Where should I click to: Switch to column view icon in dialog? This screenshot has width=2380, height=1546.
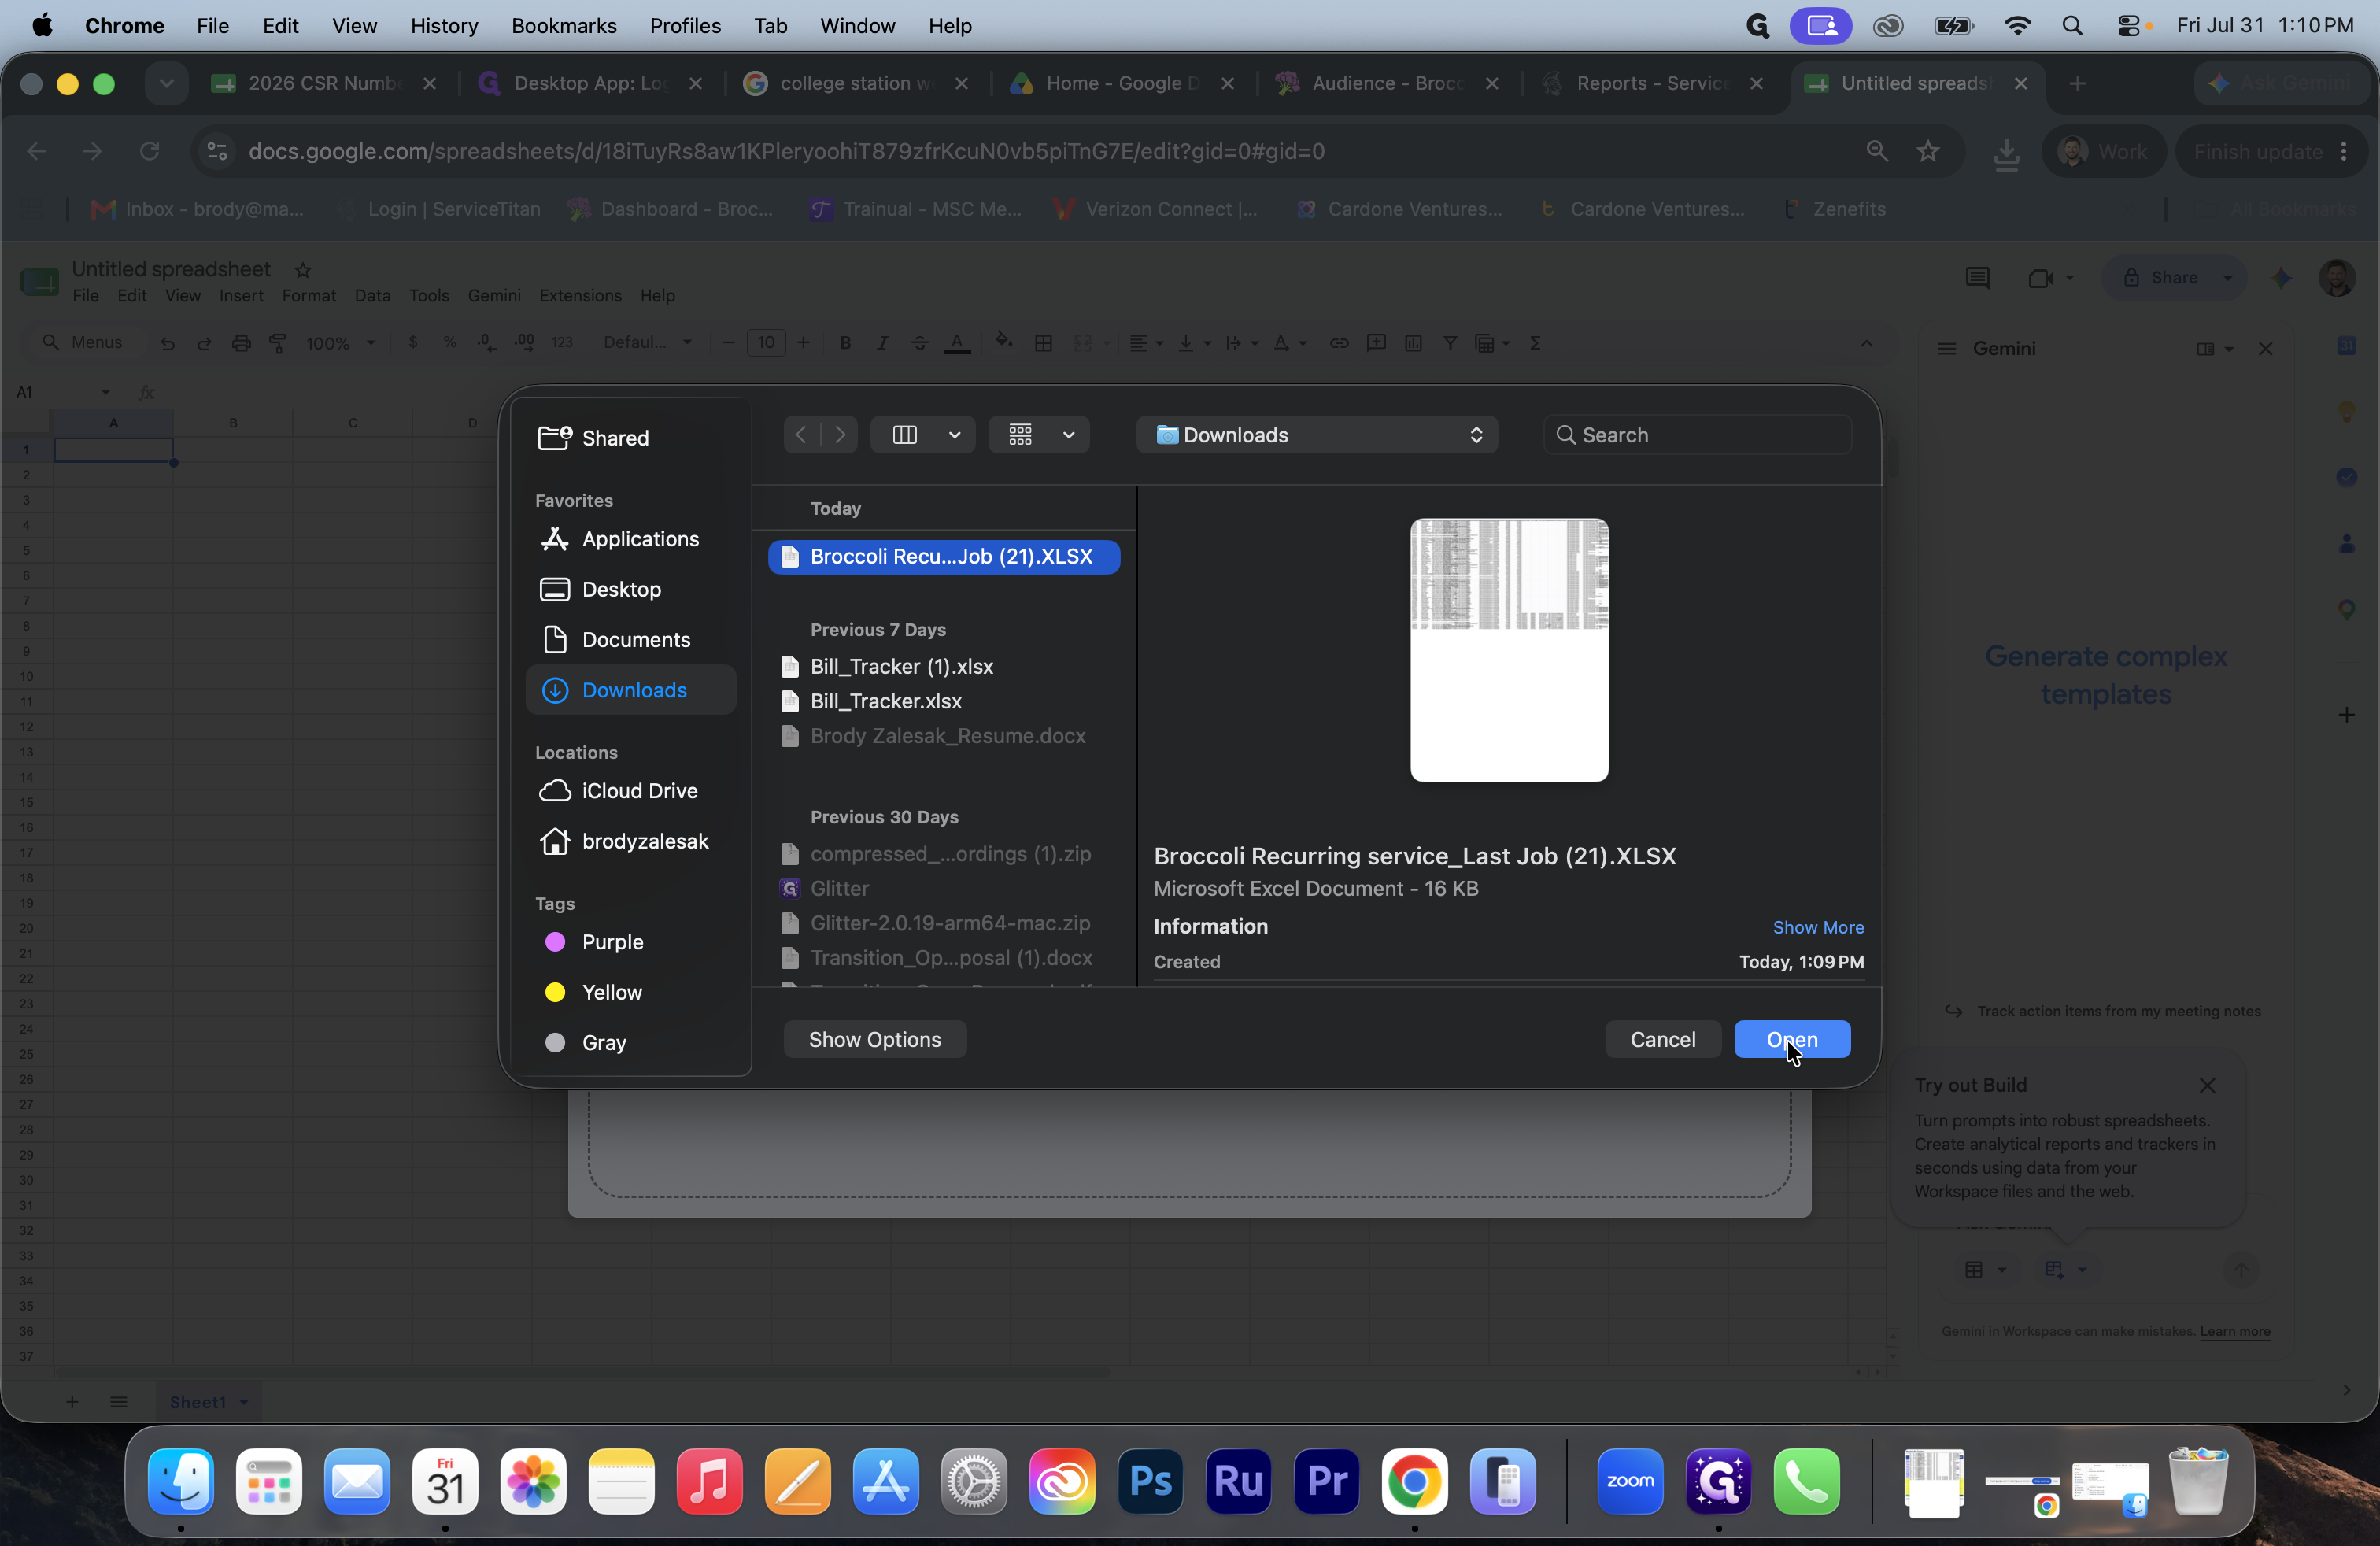(904, 435)
